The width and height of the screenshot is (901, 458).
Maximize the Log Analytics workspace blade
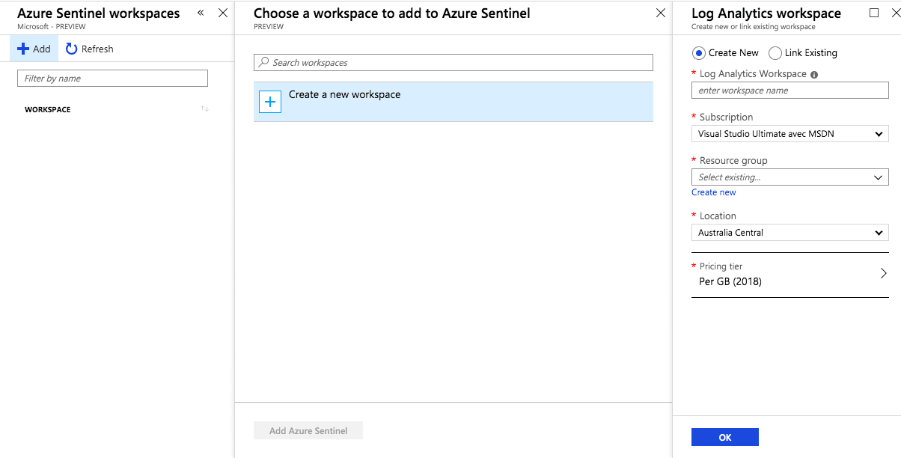(x=874, y=13)
